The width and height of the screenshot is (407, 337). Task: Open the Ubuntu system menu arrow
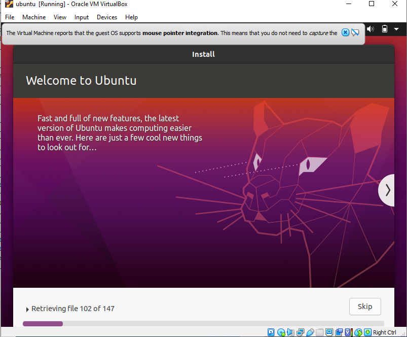396,29
